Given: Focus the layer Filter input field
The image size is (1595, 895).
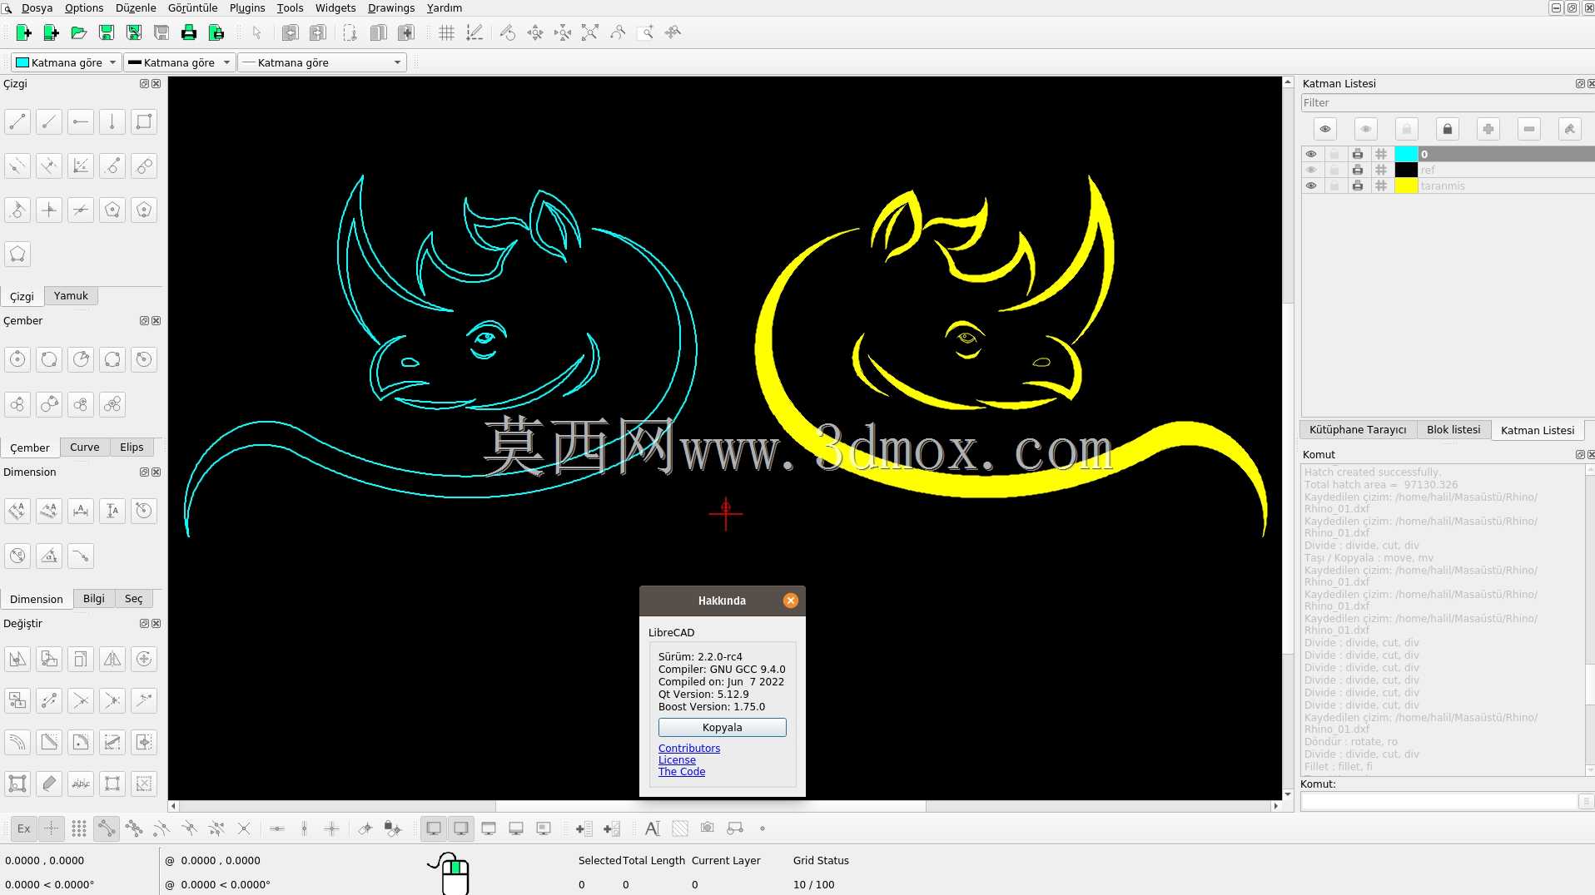Looking at the screenshot, I should 1447,103.
